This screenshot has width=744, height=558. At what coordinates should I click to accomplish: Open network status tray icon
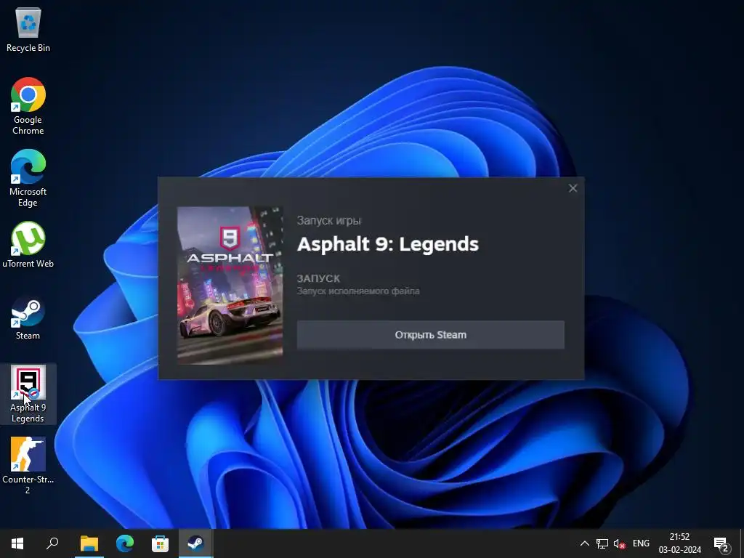[602, 543]
